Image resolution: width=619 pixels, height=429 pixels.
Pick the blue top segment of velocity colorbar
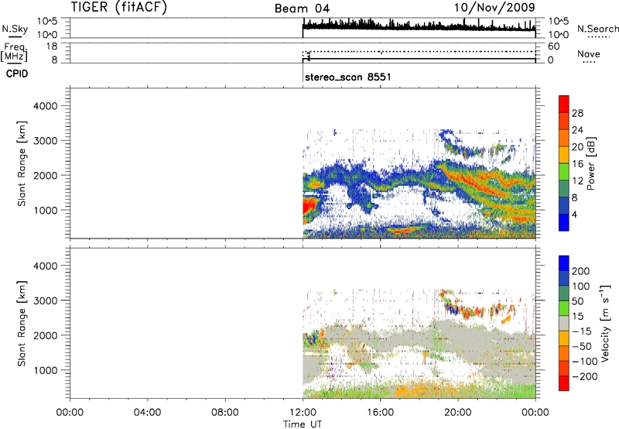click(x=564, y=263)
